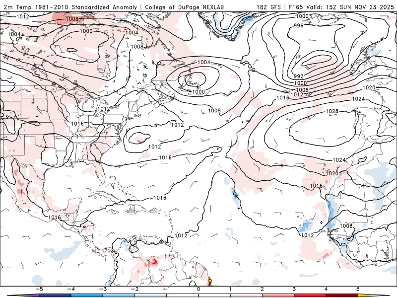Viewport: 397px width, 298px height.
Task: Click the "−2" colorbar scale label
Action: [x=134, y=289]
